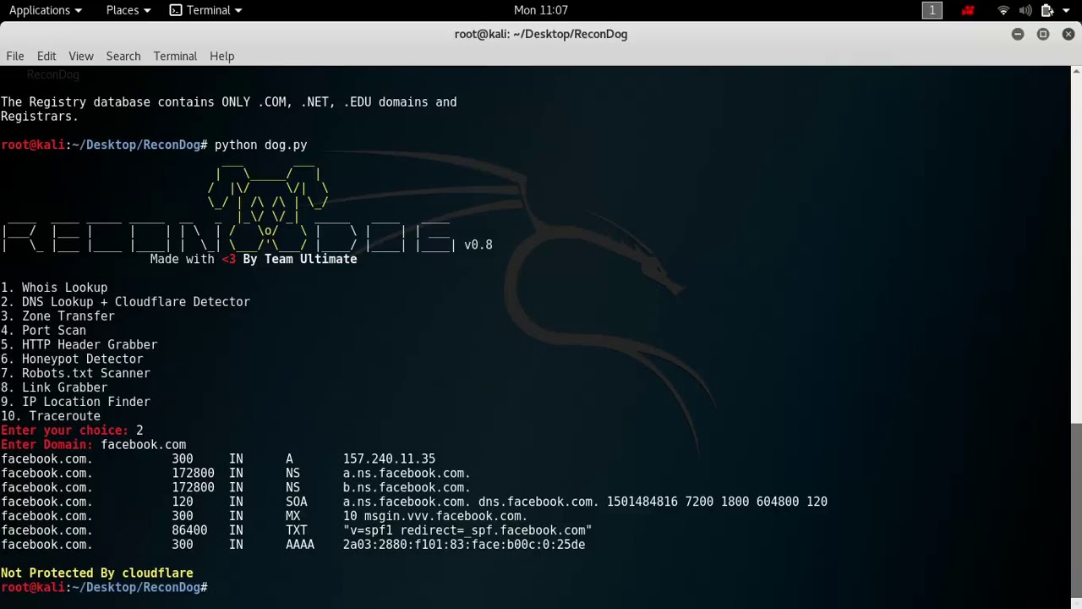The height and width of the screenshot is (609, 1082).
Task: Click the TXT spf1 redirect record
Action: tap(467, 530)
